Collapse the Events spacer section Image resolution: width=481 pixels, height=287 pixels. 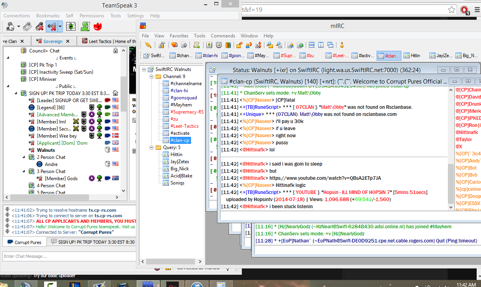click(8, 58)
